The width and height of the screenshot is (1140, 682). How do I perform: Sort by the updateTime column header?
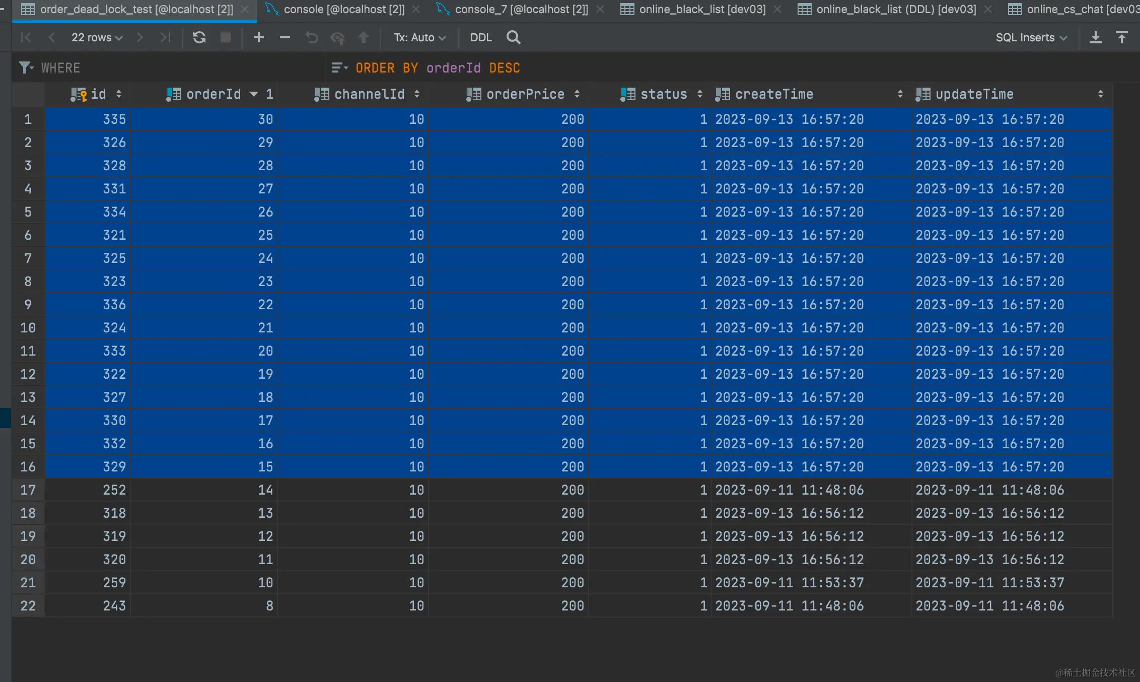(x=1012, y=94)
